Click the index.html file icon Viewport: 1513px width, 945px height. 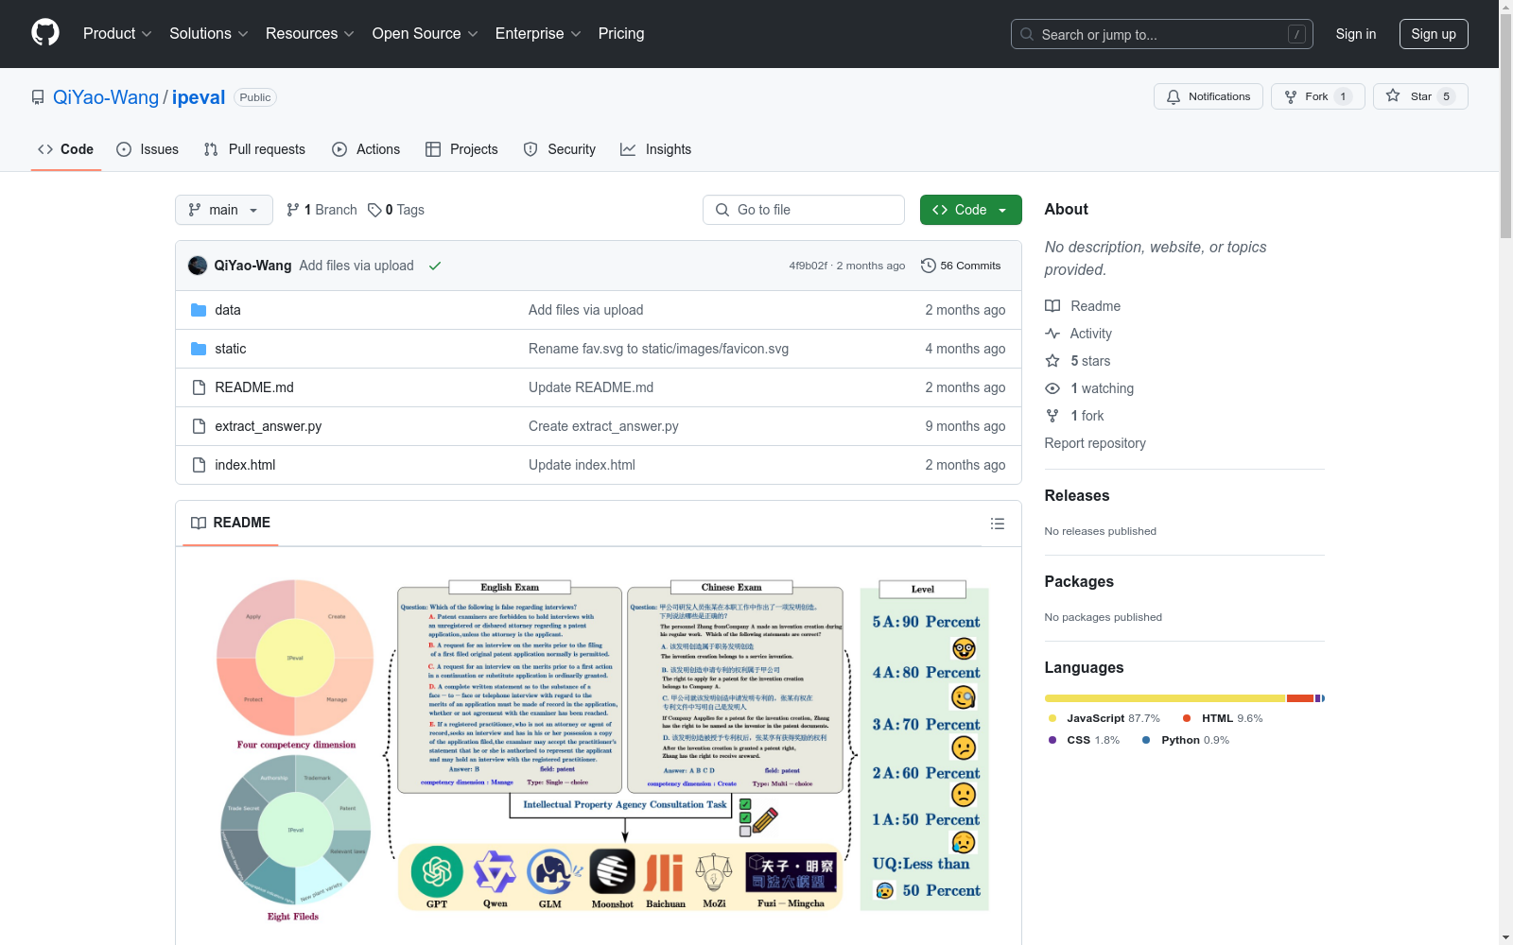click(x=199, y=465)
